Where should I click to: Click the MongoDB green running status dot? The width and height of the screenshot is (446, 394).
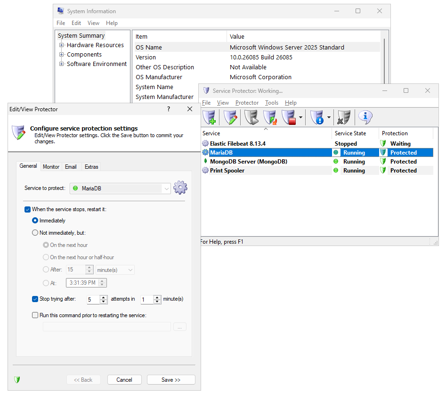(336, 161)
